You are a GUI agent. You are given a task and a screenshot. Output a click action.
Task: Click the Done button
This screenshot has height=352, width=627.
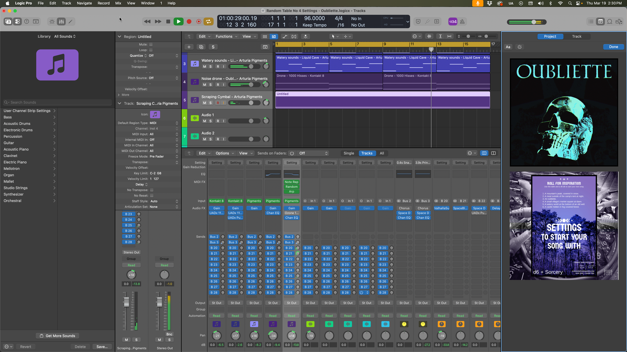pos(613,47)
